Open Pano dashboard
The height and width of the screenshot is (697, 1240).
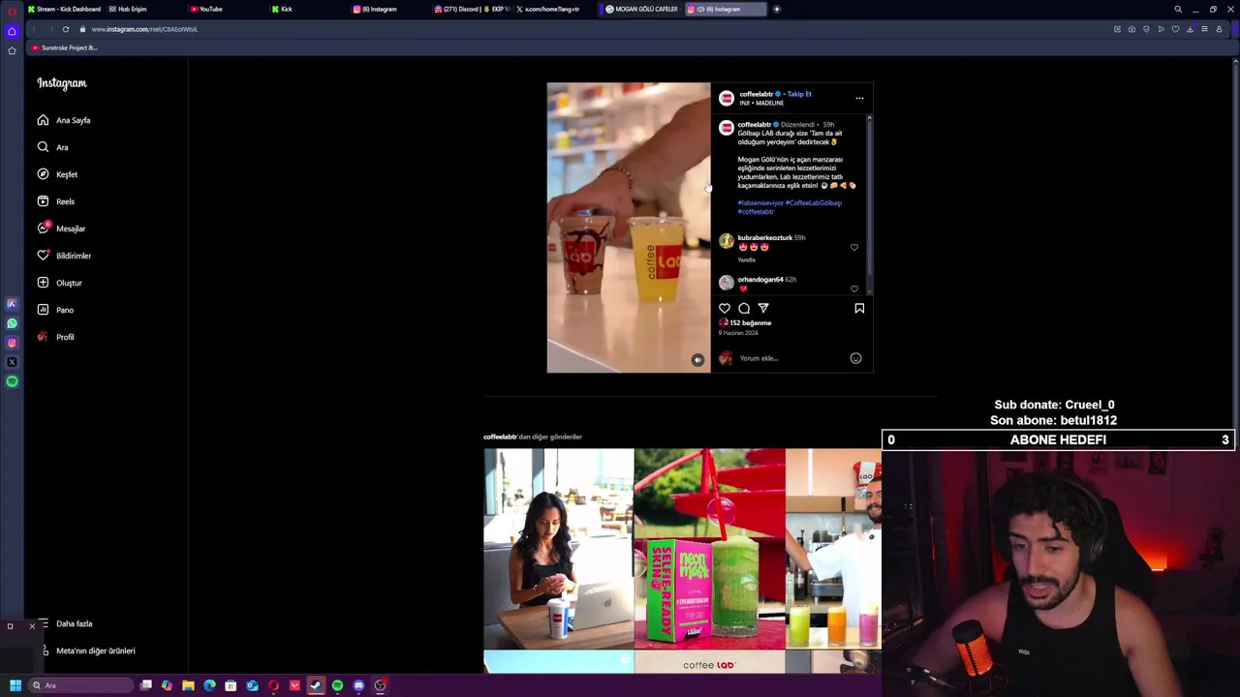point(56,310)
